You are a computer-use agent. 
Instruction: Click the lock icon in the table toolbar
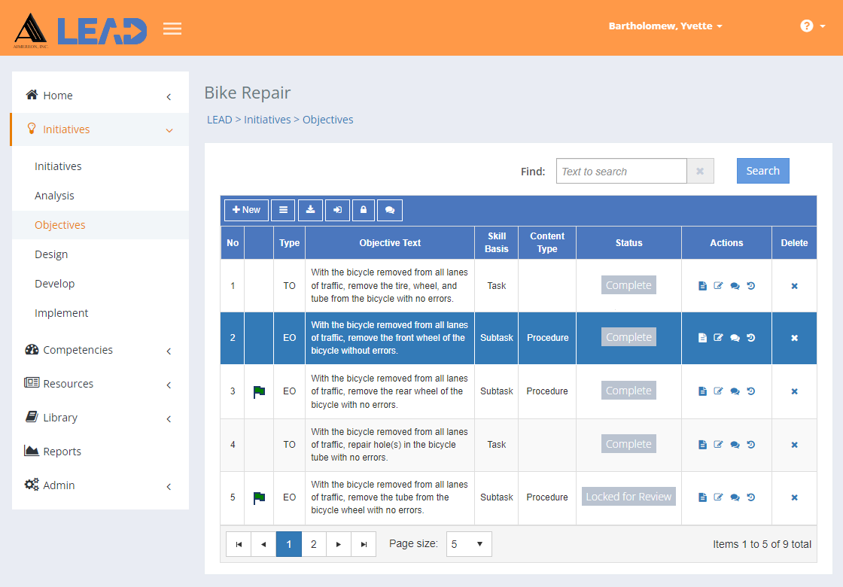[364, 210]
